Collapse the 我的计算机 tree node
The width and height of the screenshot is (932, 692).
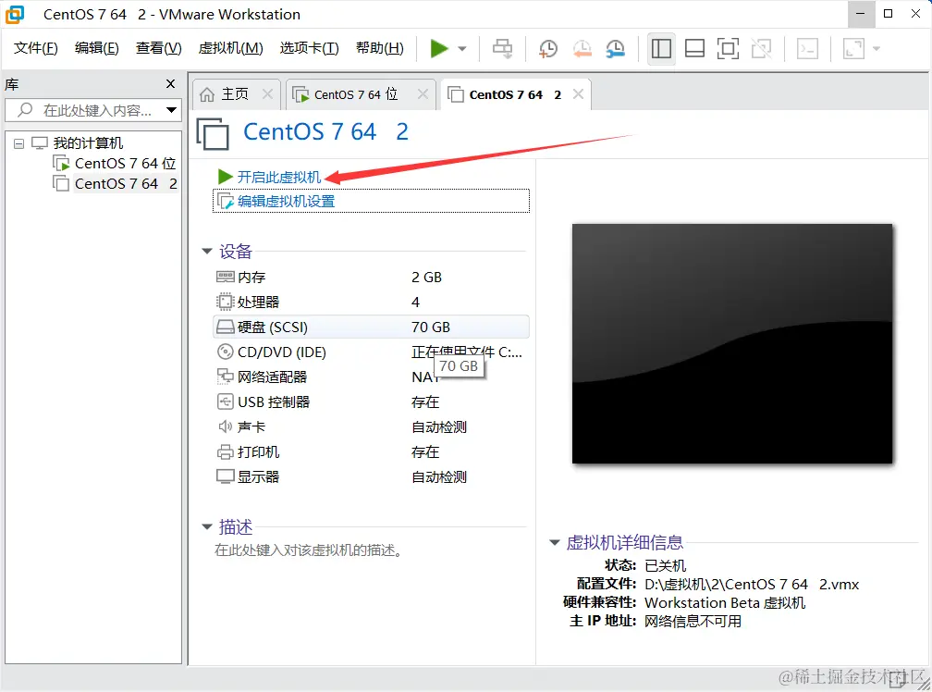(18, 142)
